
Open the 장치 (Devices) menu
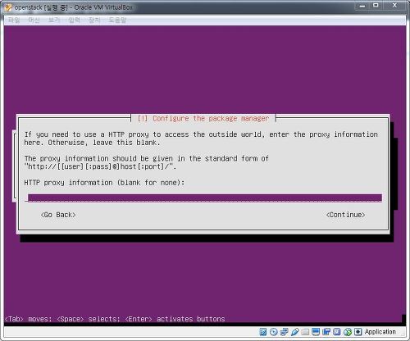tap(94, 20)
